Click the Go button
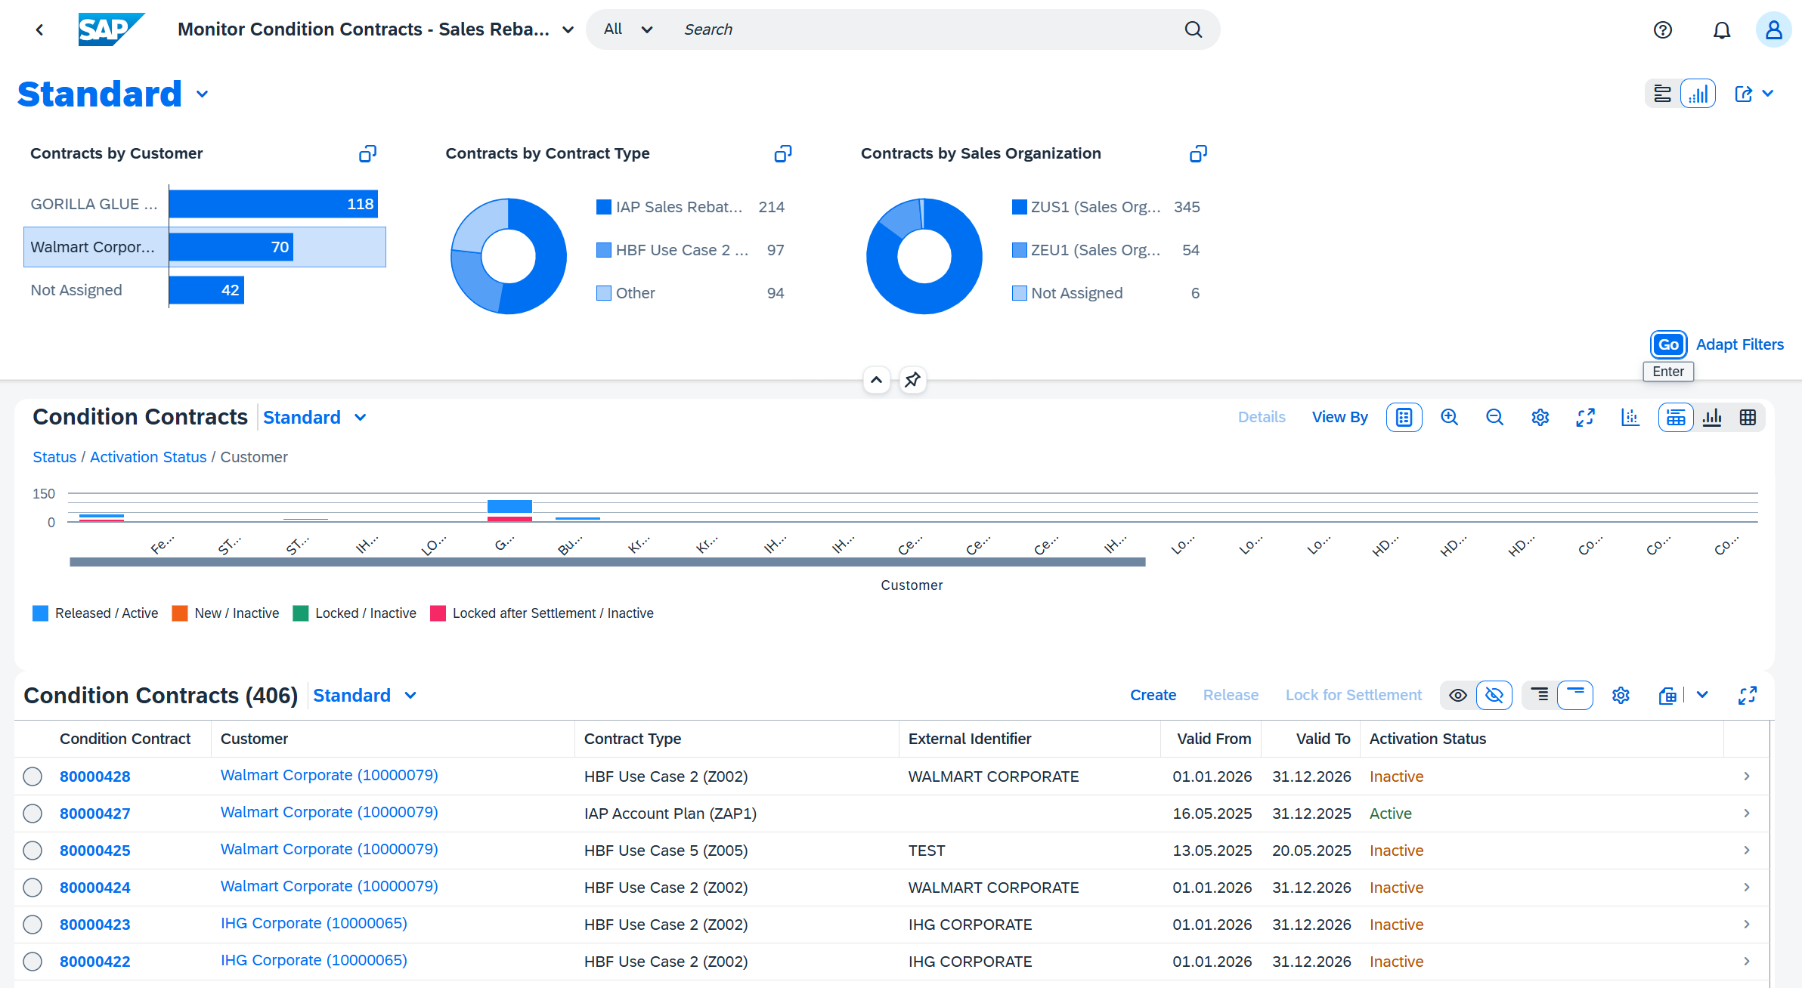Screen dimensions: 1802x988 [x=1668, y=345]
